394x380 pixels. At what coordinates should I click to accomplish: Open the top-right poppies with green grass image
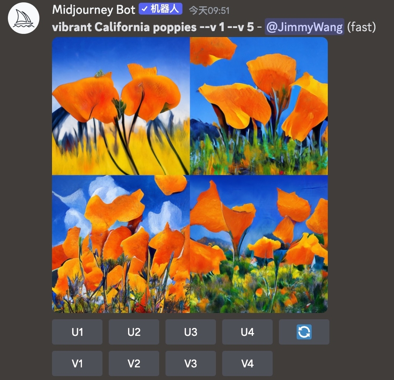pyautogui.click(x=259, y=106)
